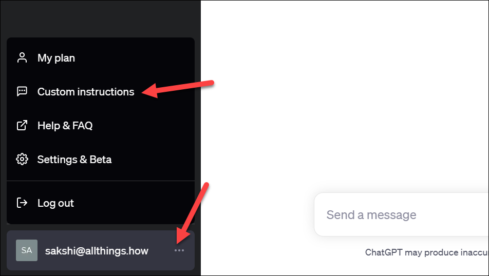489x276 pixels.
Task: Focus the Send a message input box
Action: pyautogui.click(x=401, y=214)
